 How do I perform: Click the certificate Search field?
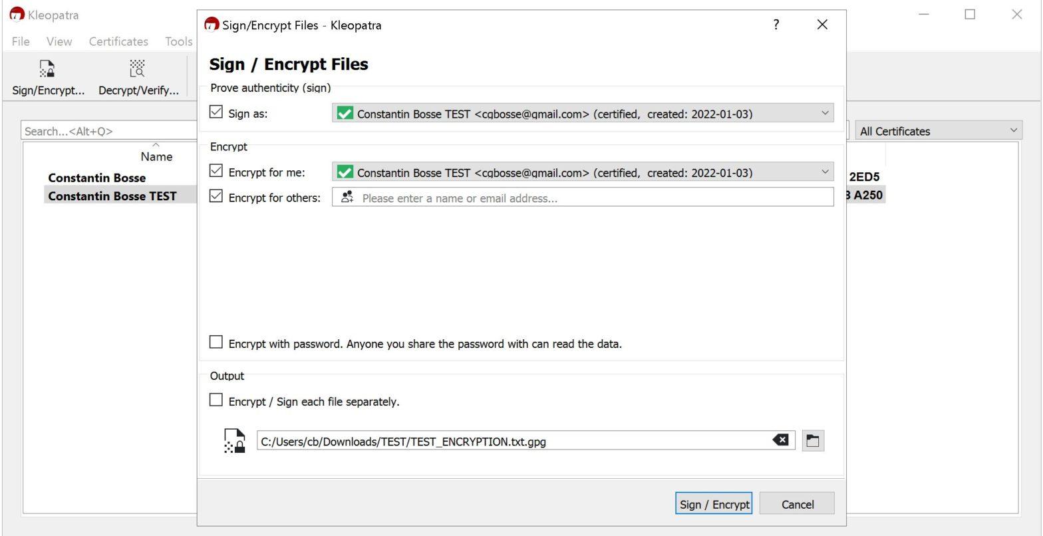(108, 131)
